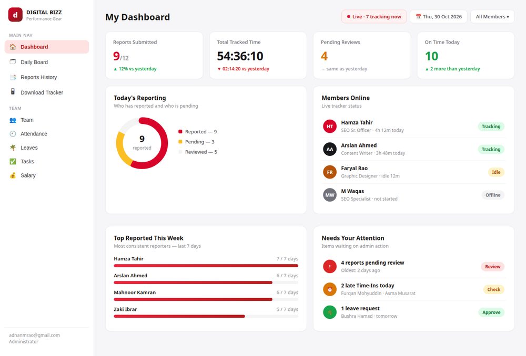
Task: Click M Waqas's Offline status badge
Action: pos(493,195)
